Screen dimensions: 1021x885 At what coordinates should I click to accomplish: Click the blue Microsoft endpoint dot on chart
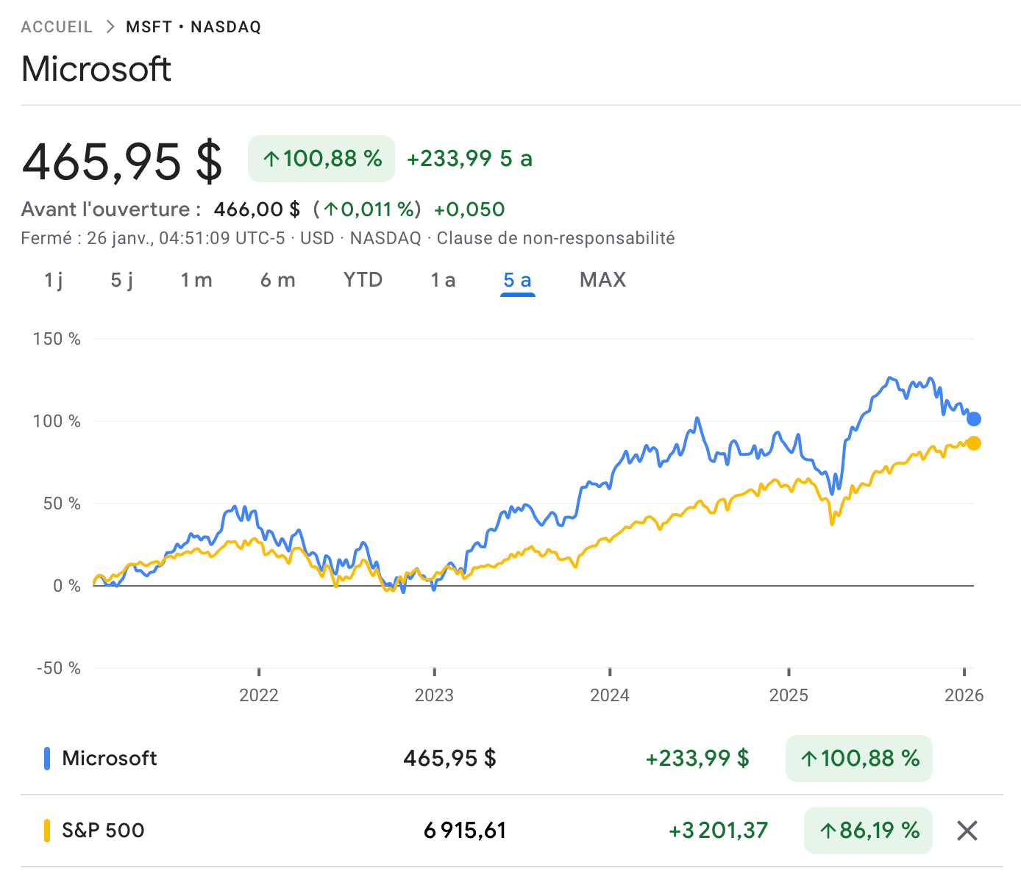coord(973,419)
